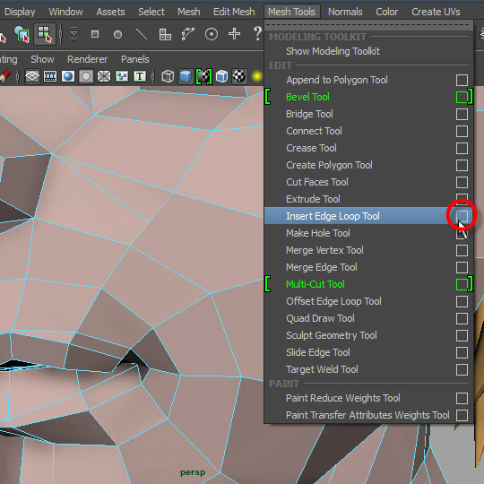Toggle the Resolution Gate blue ball icon
484x484 pixels.
click(x=68, y=76)
